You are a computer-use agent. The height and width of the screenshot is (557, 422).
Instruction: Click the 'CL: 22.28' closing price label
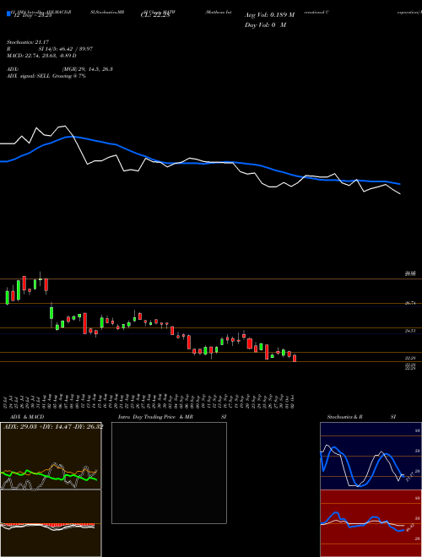(155, 15)
